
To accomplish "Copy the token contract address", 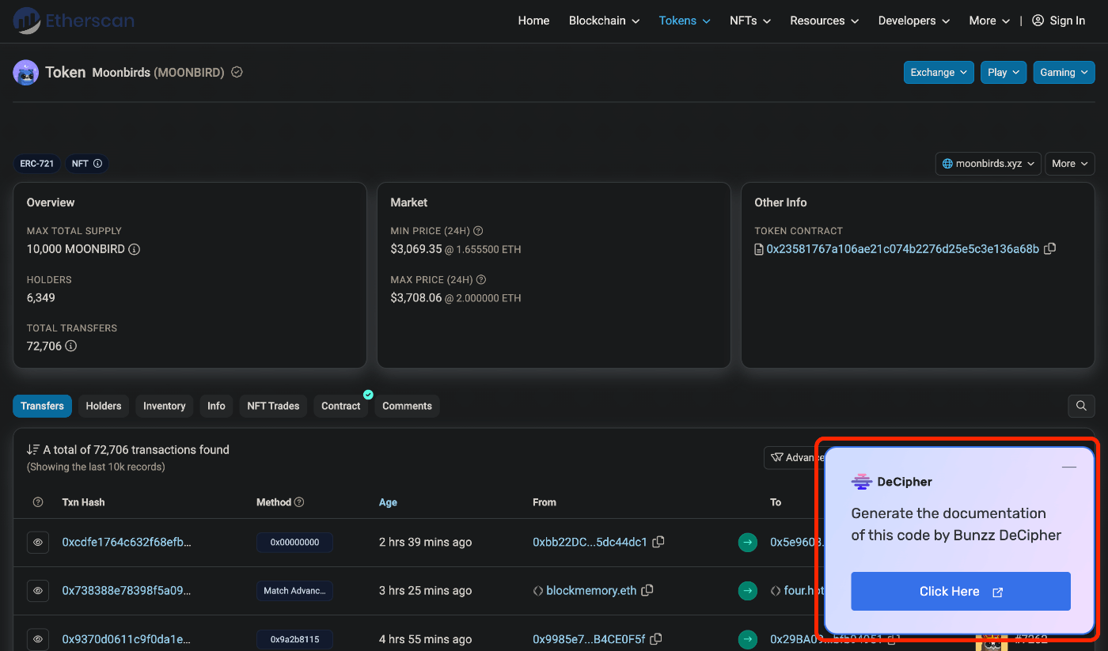I will click(1050, 248).
